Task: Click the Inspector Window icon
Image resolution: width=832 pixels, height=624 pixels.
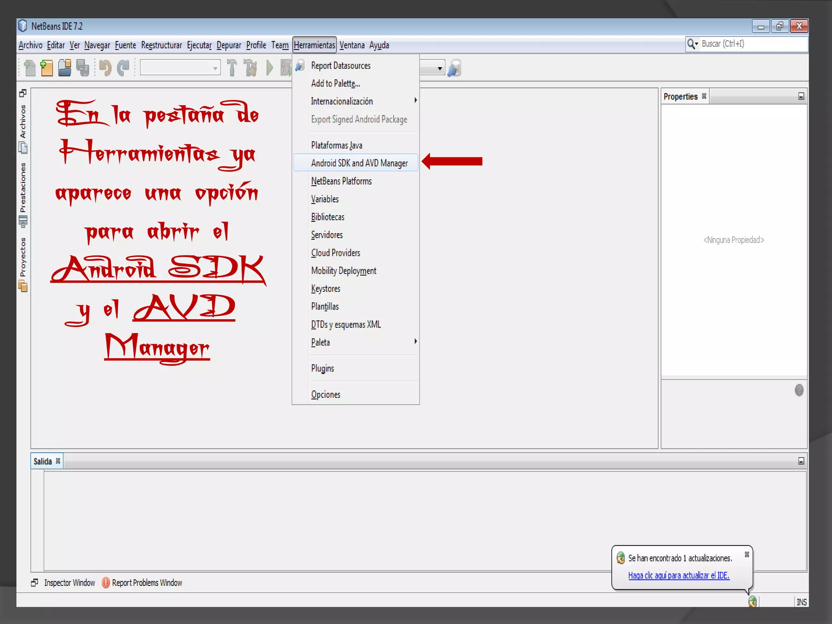Action: pyautogui.click(x=35, y=583)
